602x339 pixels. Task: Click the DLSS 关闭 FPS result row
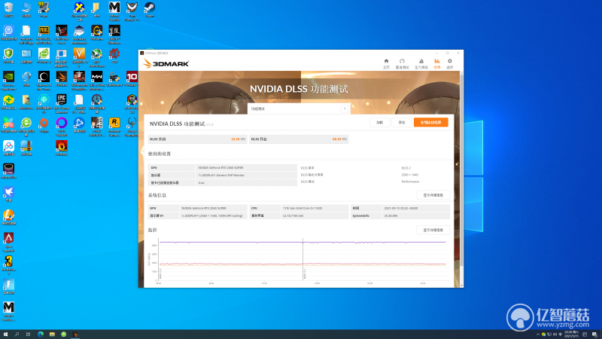point(197,139)
